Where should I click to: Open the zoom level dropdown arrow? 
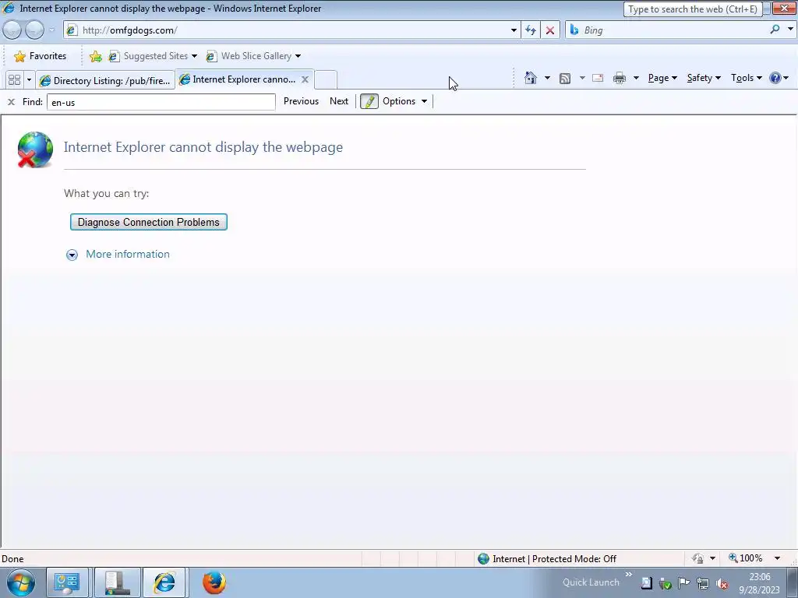777,558
